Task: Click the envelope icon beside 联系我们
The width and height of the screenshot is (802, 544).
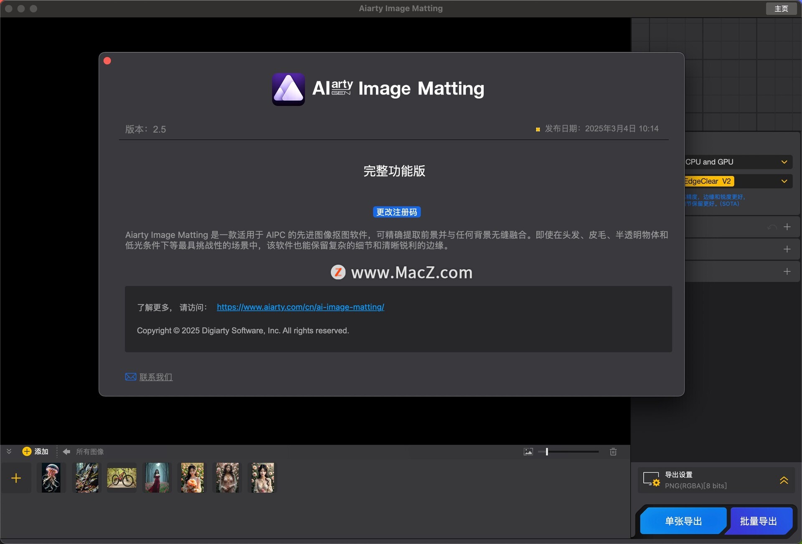Action: 131,377
